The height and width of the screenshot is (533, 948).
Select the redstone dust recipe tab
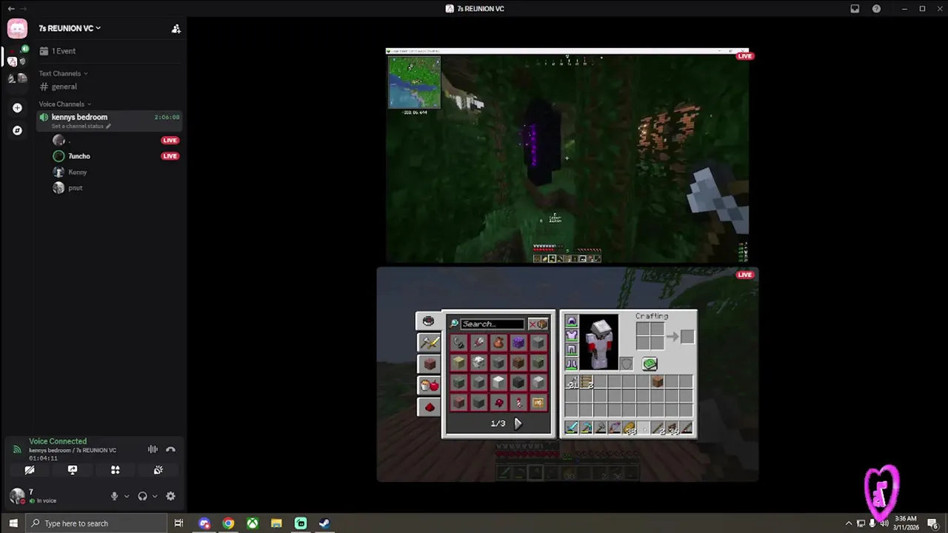coord(428,406)
